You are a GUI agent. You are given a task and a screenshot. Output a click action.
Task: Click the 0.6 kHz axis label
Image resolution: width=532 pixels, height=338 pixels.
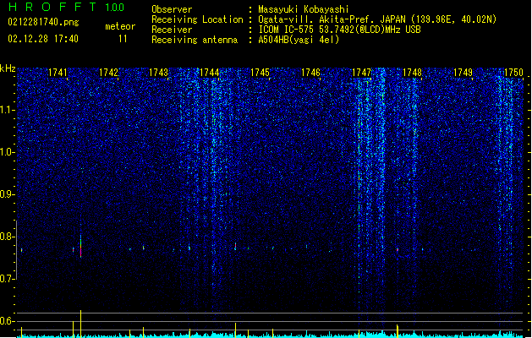point(7,321)
